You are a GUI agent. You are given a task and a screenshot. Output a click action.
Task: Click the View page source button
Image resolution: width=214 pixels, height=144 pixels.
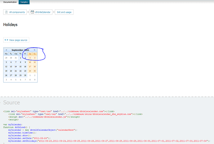pyautogui.click(x=16, y=40)
